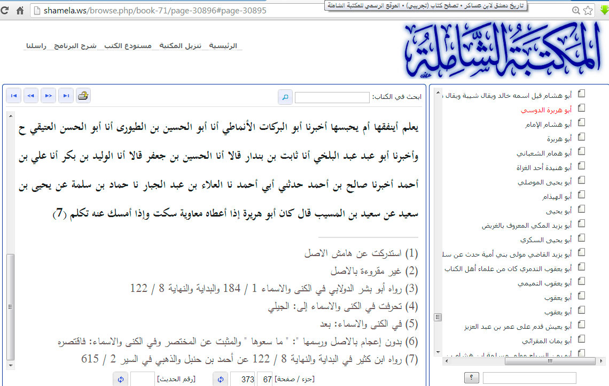Screen dimensions: 609x386
Task: Click the sidebar horizontal scrollbar thumb
Action: (550, 361)
